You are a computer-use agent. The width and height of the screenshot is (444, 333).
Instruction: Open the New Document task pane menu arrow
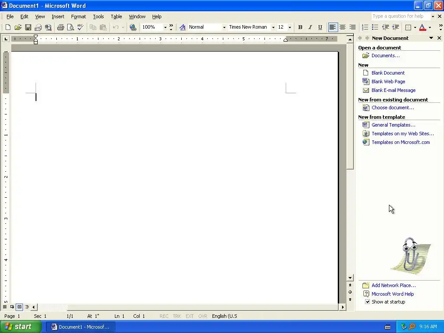(431, 38)
